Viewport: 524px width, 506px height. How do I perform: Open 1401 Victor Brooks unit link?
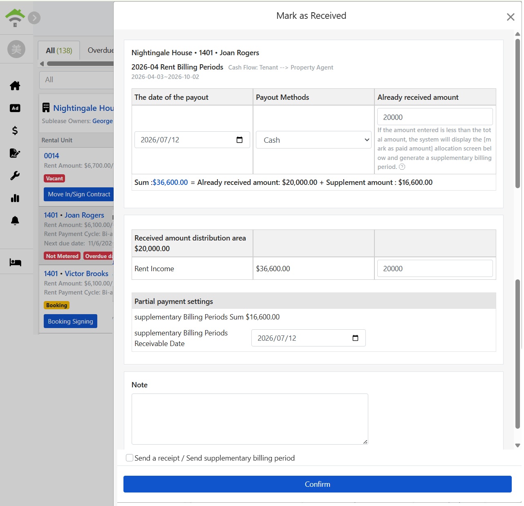(76, 274)
